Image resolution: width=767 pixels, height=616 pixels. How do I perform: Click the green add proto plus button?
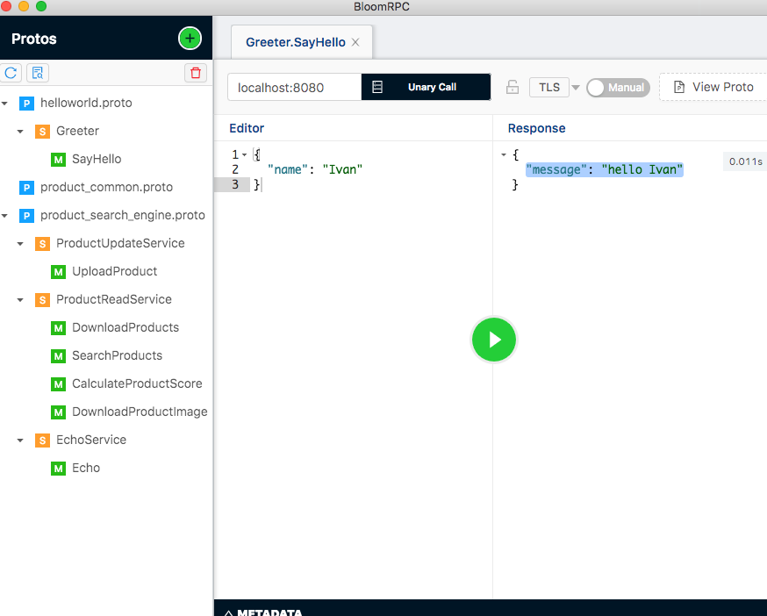pyautogui.click(x=190, y=38)
